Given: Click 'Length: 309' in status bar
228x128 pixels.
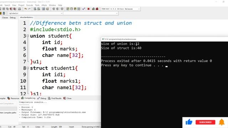Looking at the screenshot, I should click(x=56, y=127).
